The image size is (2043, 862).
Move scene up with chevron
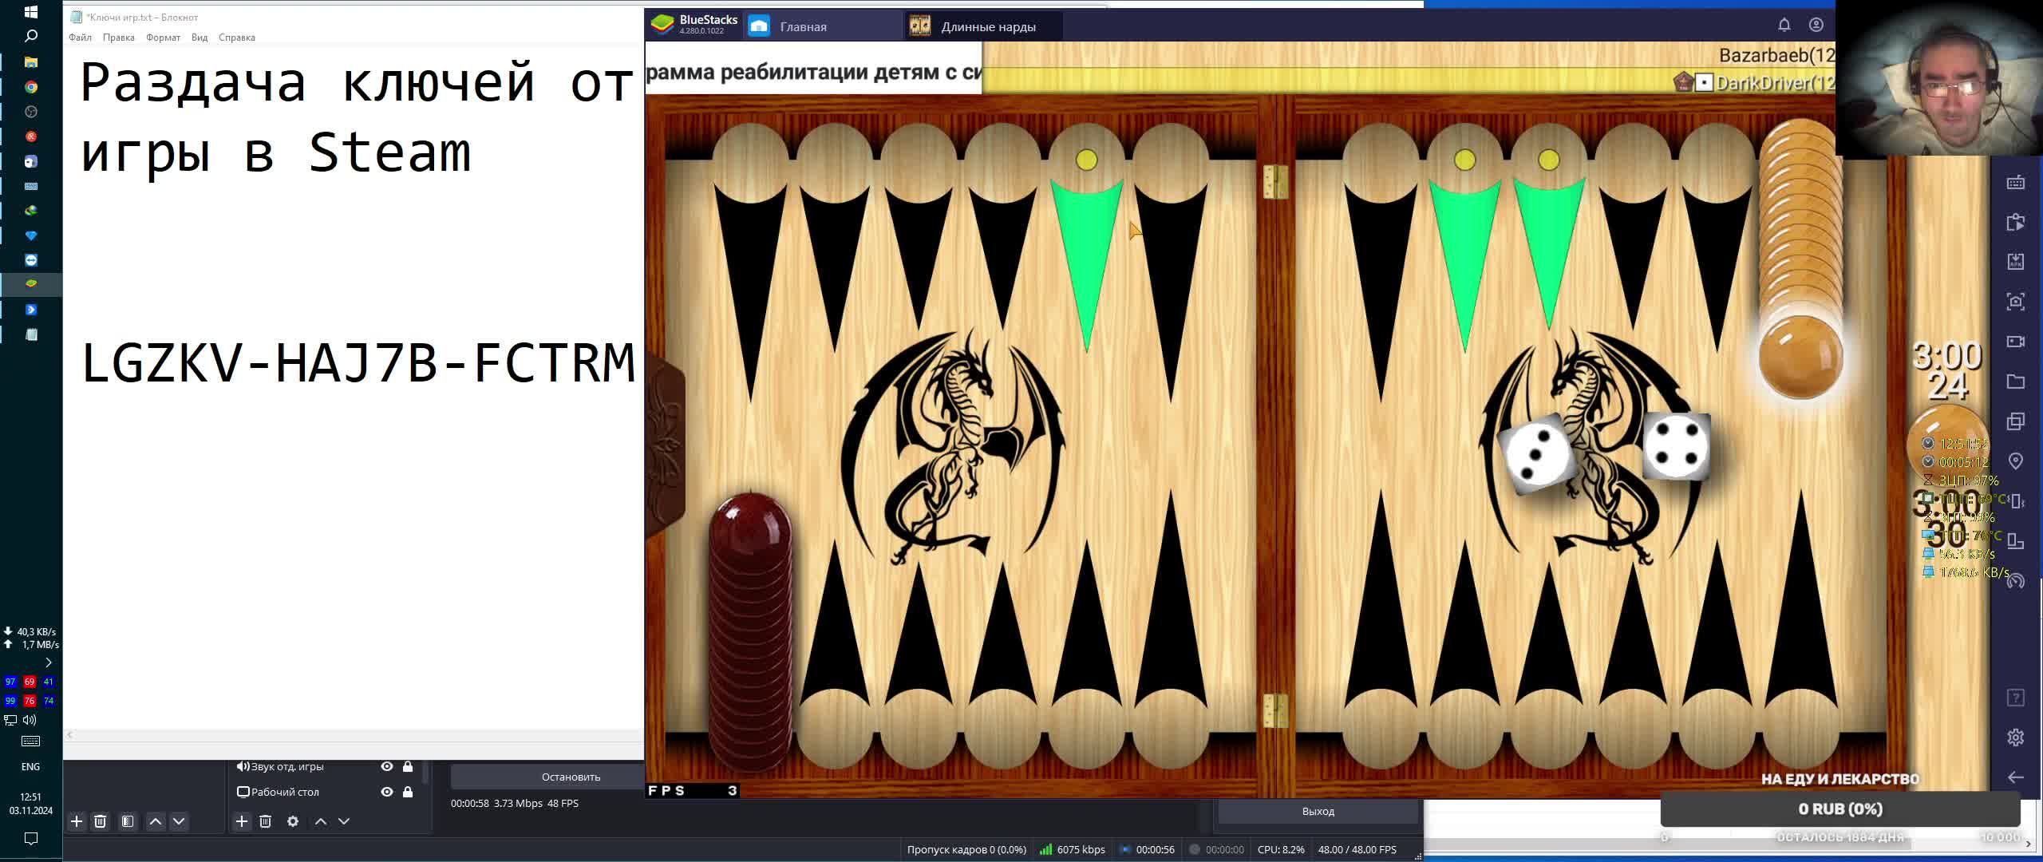[x=156, y=821]
